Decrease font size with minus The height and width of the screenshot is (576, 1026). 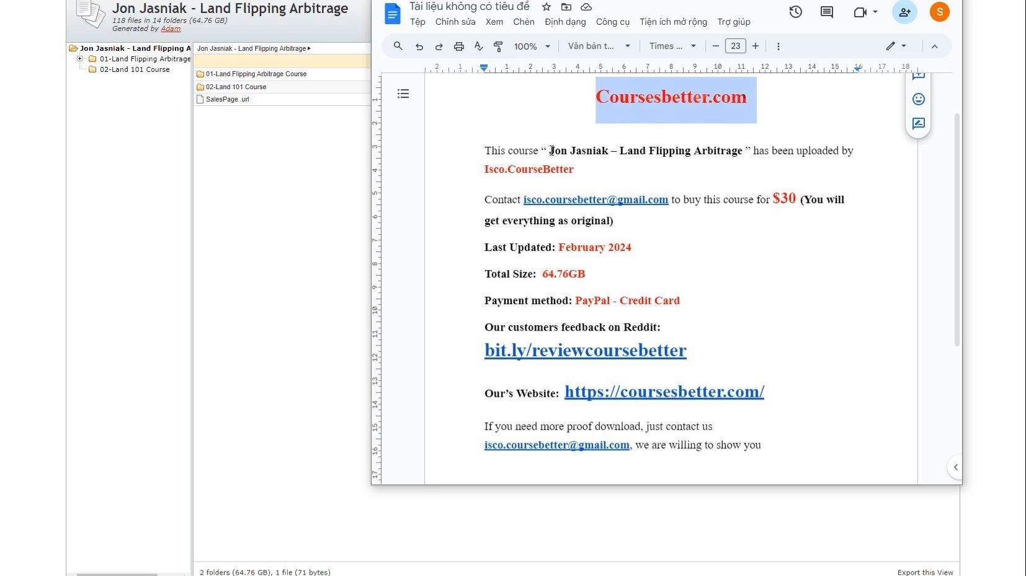click(716, 46)
